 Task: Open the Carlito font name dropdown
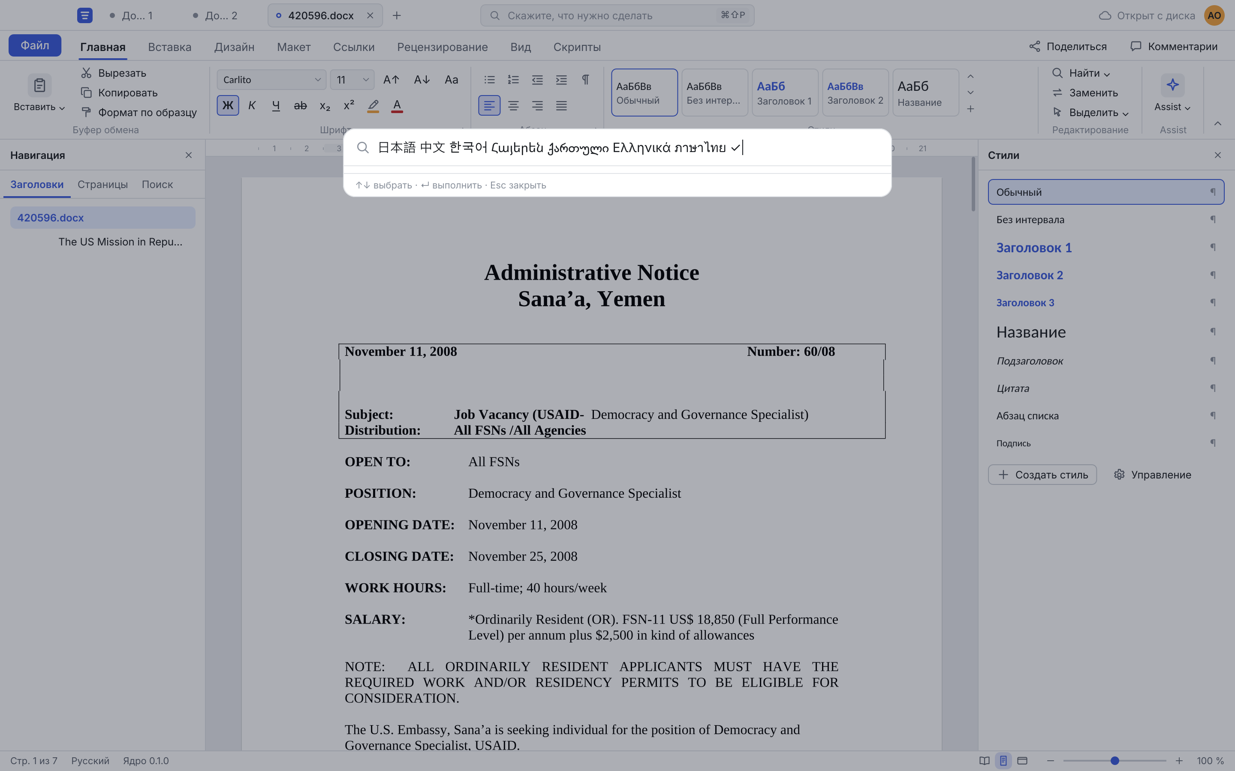pos(271,80)
